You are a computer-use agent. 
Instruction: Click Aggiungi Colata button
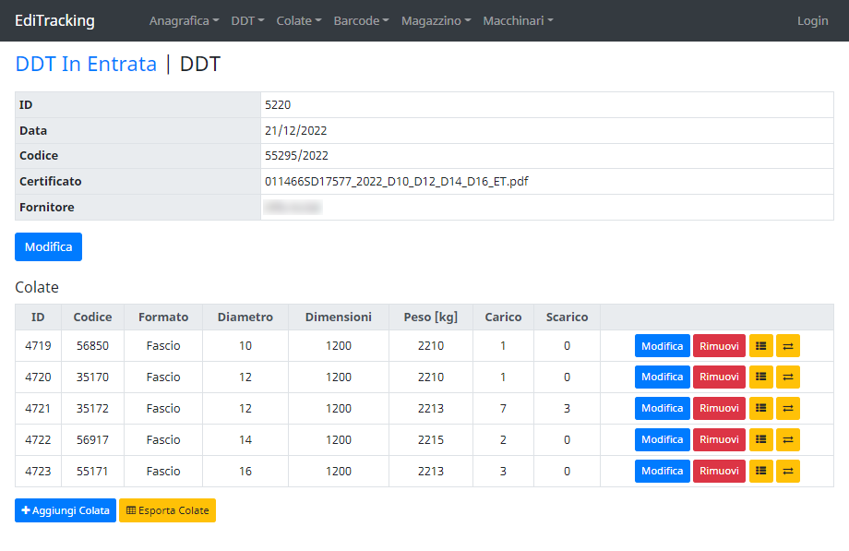coord(66,510)
